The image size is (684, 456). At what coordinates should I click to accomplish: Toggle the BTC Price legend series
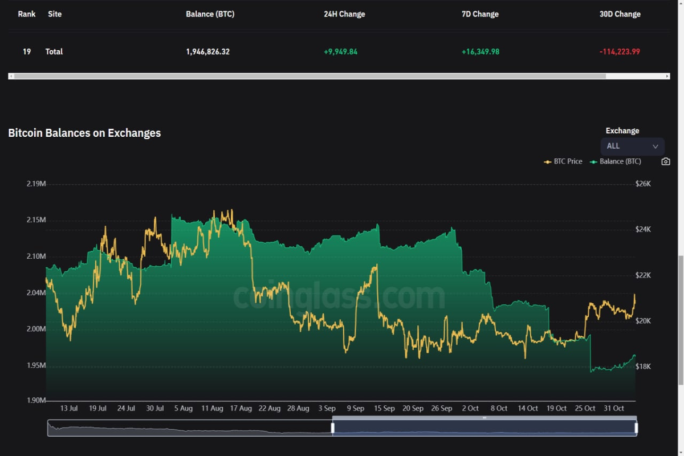pos(563,162)
